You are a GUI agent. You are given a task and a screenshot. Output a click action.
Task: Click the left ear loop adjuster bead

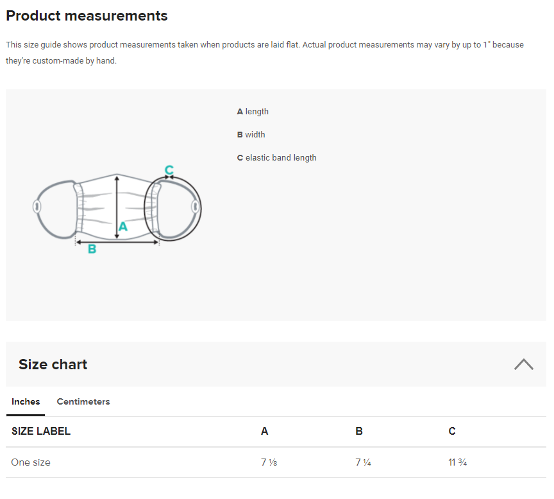(x=37, y=207)
